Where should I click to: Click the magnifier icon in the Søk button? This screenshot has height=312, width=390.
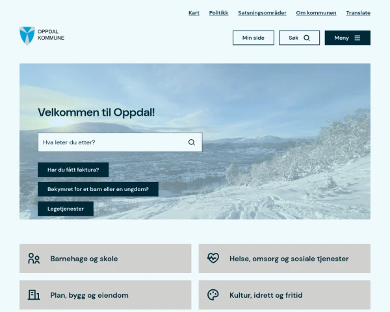pyautogui.click(x=307, y=38)
